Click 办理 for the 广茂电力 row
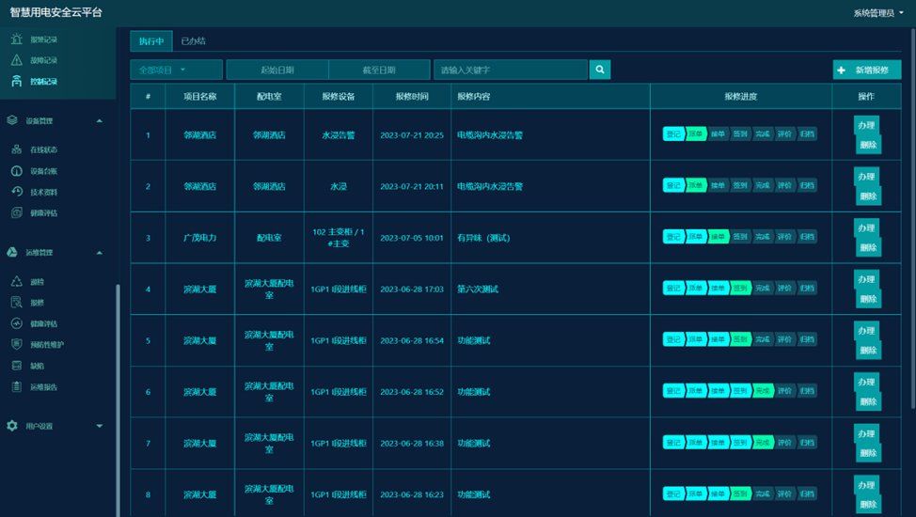Viewport: 916px width, 517px height. (x=866, y=227)
